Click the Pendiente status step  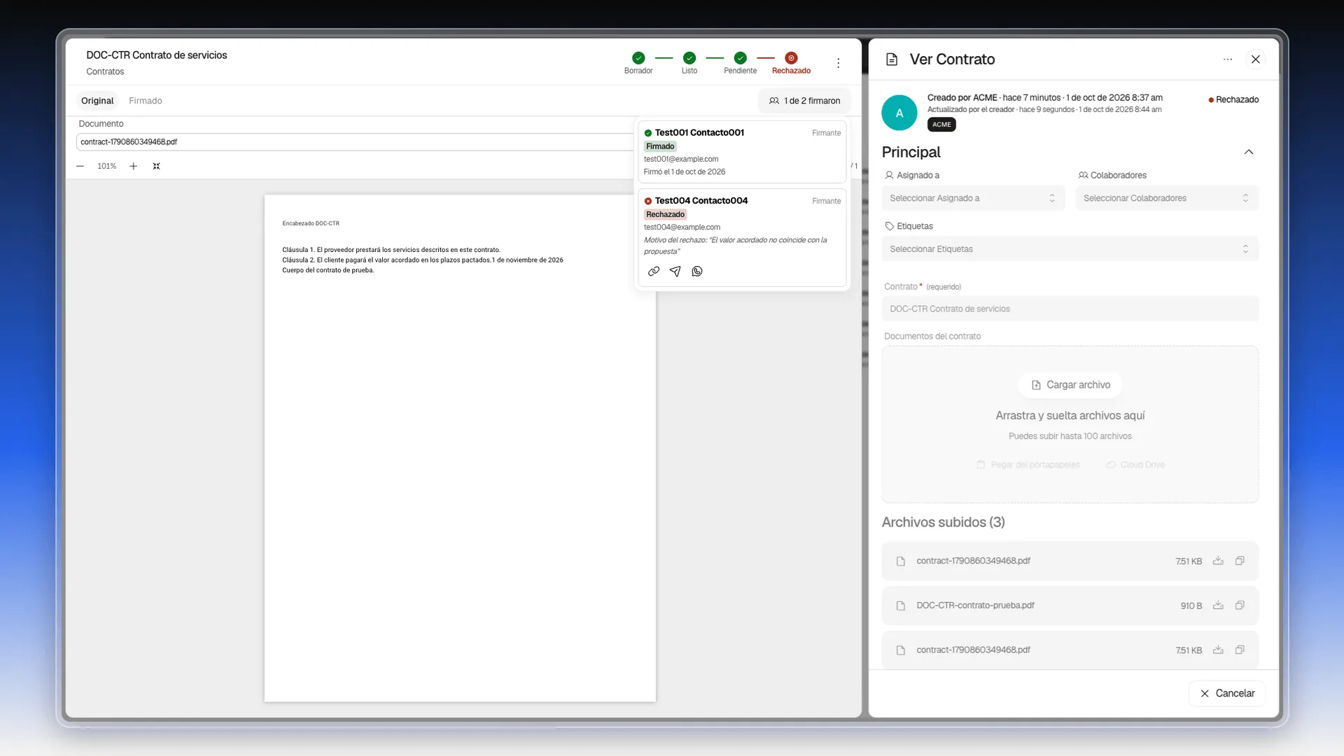741,63
